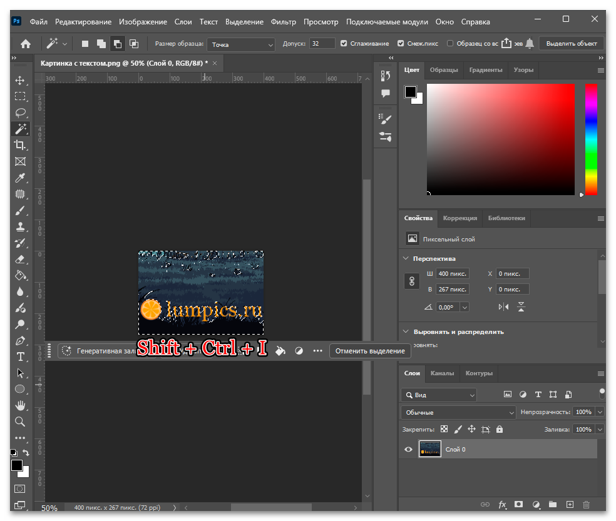Select the Eraser tool

pos(20,259)
